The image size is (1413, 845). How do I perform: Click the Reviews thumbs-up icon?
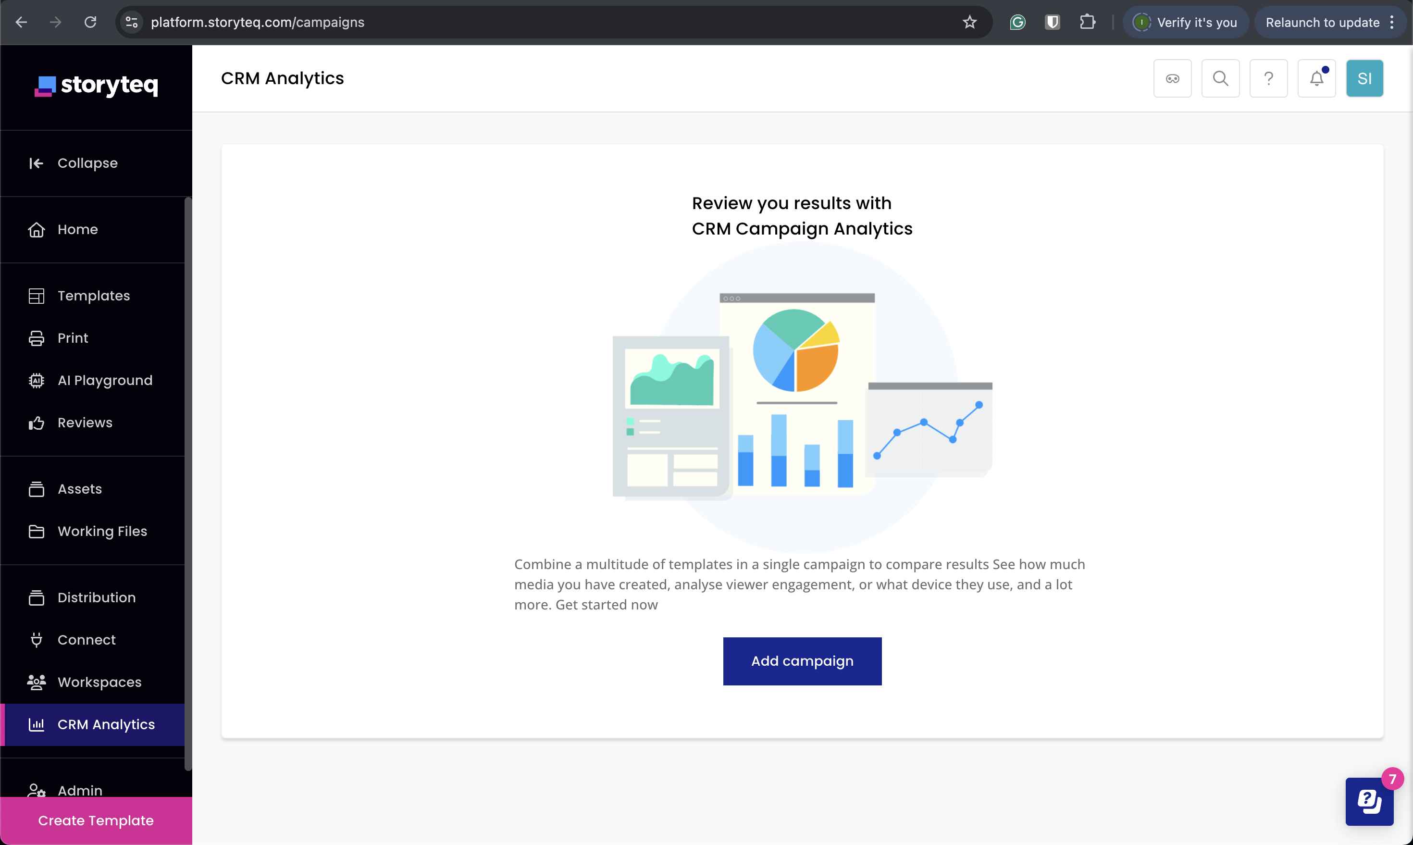coord(37,422)
